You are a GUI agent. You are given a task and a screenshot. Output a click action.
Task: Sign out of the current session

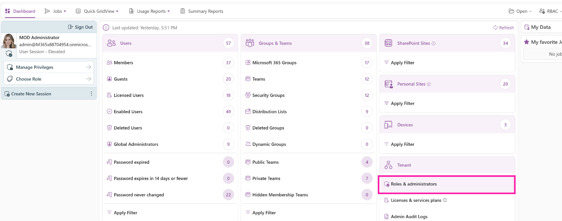point(80,27)
